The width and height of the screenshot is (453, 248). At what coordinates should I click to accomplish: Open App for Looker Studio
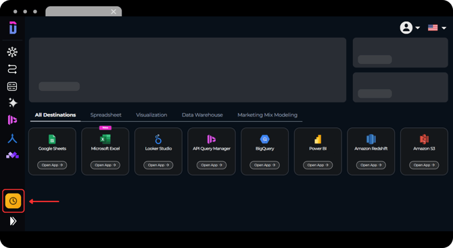(158, 165)
